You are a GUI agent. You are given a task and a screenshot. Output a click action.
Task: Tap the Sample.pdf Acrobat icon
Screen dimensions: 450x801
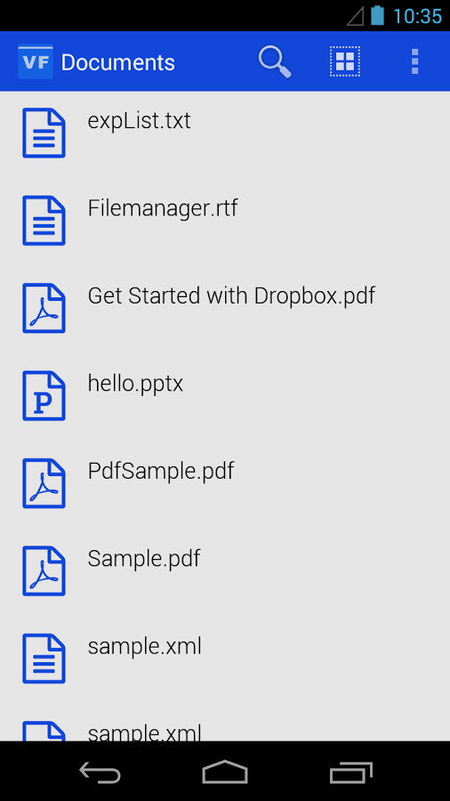coord(44,571)
